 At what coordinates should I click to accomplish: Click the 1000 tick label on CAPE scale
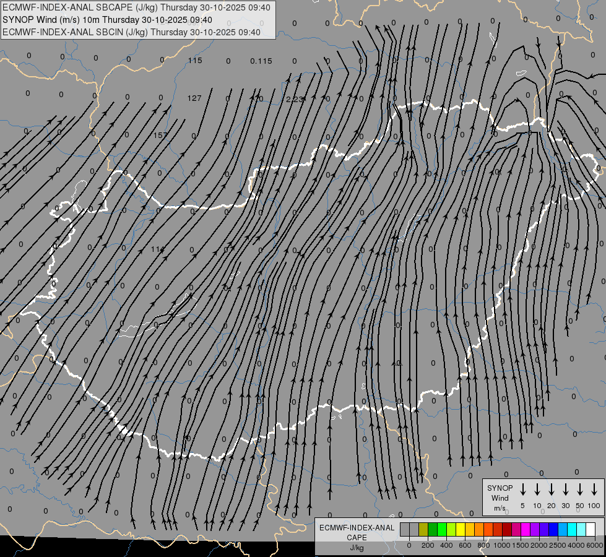(x=502, y=545)
